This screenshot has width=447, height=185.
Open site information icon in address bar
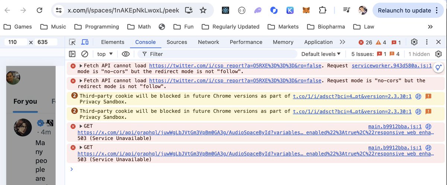(x=59, y=10)
